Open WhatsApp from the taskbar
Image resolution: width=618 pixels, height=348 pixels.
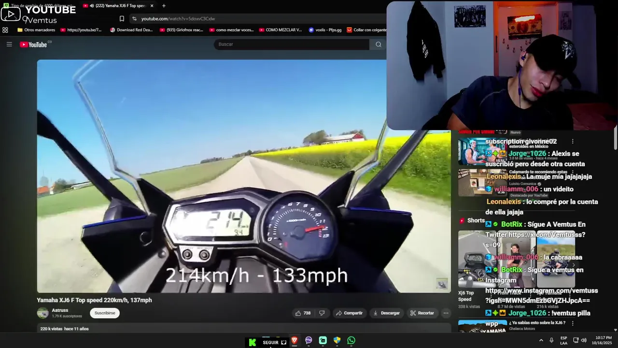(x=351, y=340)
